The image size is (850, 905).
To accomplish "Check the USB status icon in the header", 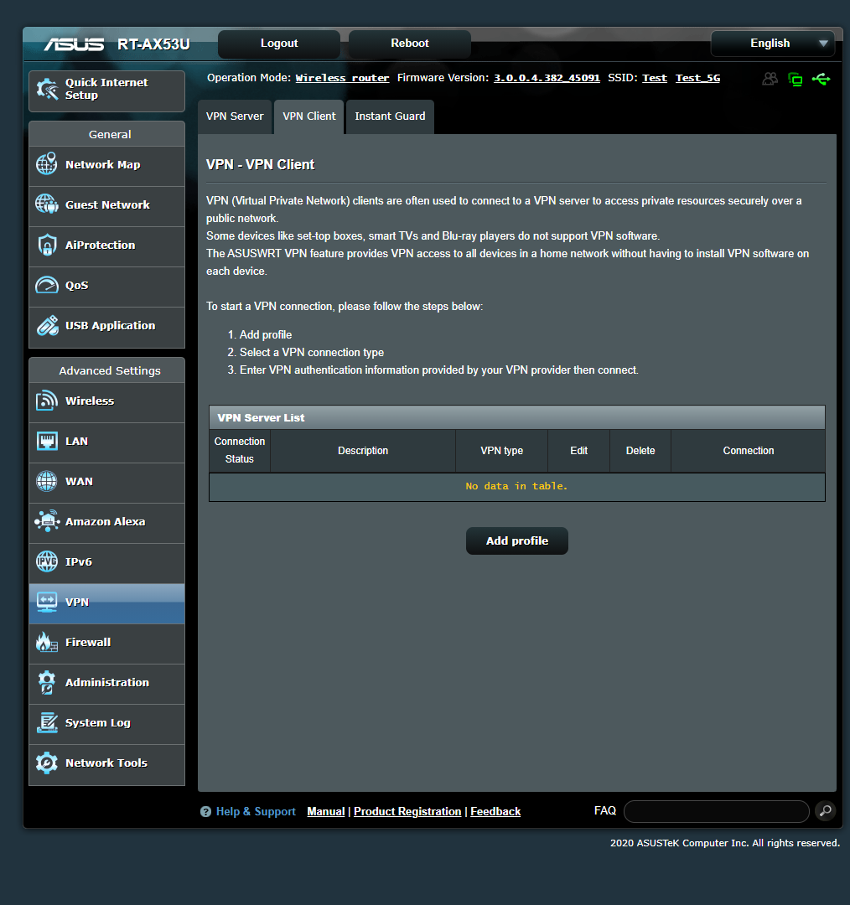I will [x=821, y=79].
